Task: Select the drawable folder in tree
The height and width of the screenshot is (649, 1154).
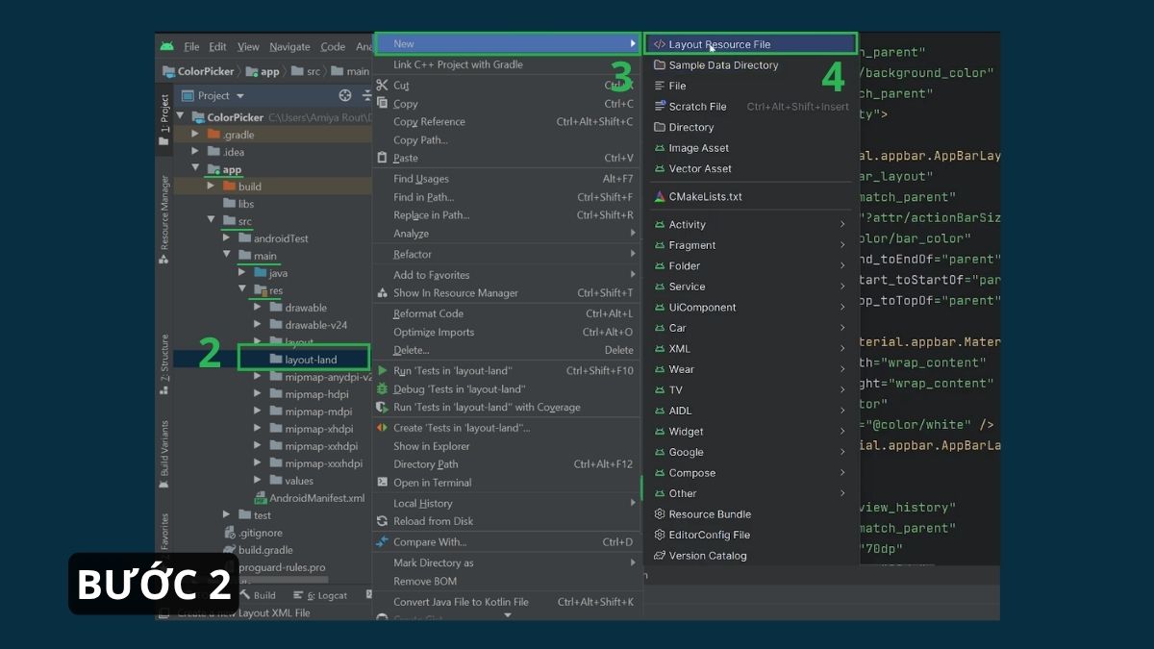Action: (306, 308)
